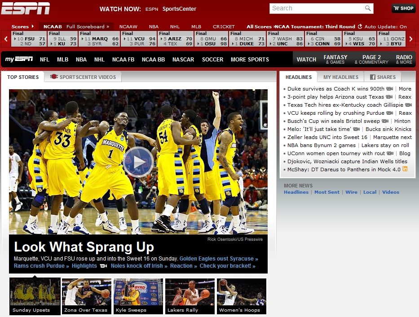This screenshot has width=419, height=317.
Task: Click the Auto Update refresh icon
Action: coord(360,26)
